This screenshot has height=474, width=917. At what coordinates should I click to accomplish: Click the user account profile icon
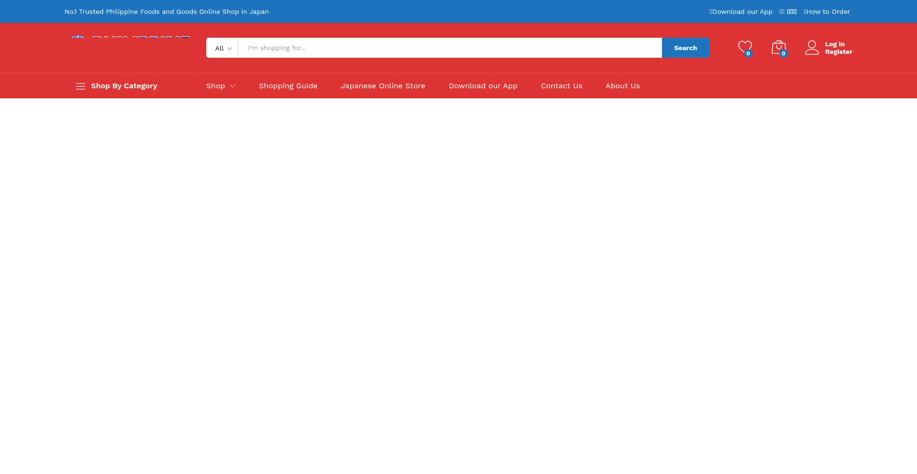pos(811,48)
